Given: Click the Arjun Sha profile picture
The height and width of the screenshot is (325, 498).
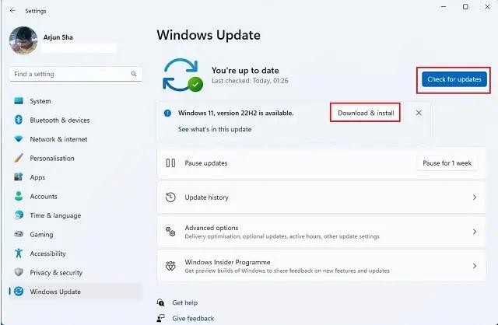Looking at the screenshot, I should tap(23, 41).
